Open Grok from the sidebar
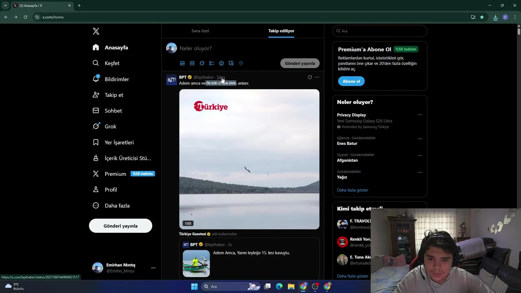521x293 pixels. pos(105,126)
